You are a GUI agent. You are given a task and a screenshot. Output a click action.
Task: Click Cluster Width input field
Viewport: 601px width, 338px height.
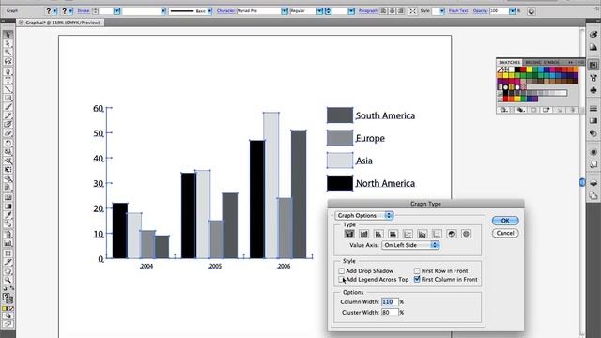click(x=390, y=313)
